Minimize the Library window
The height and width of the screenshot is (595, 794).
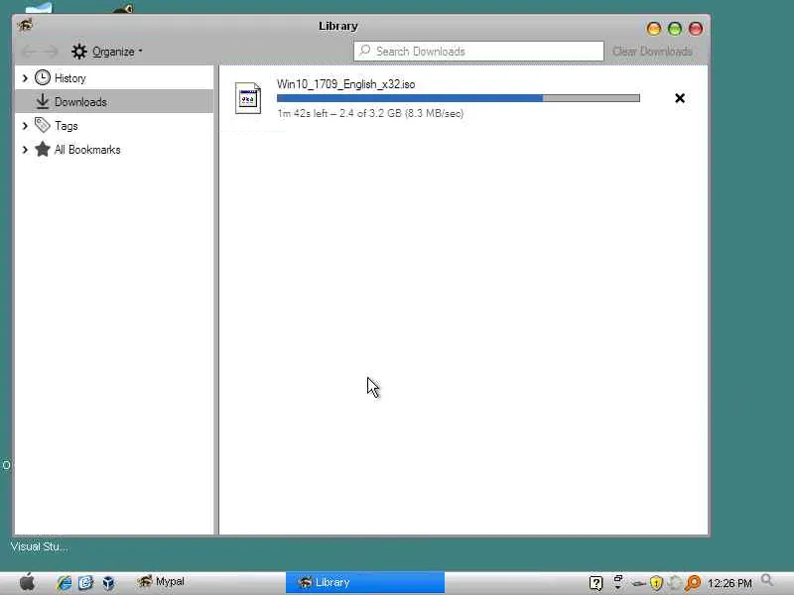654,29
